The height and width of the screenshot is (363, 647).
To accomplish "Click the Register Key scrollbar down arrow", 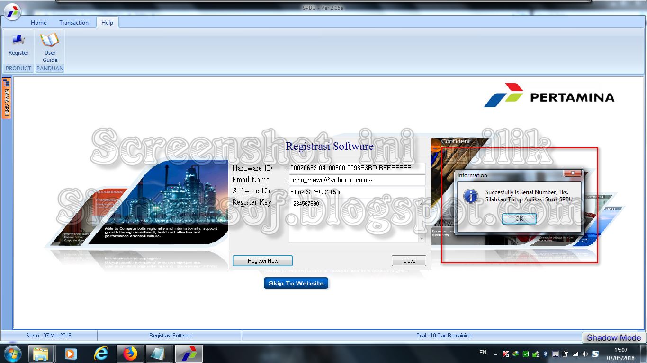I will (422, 239).
